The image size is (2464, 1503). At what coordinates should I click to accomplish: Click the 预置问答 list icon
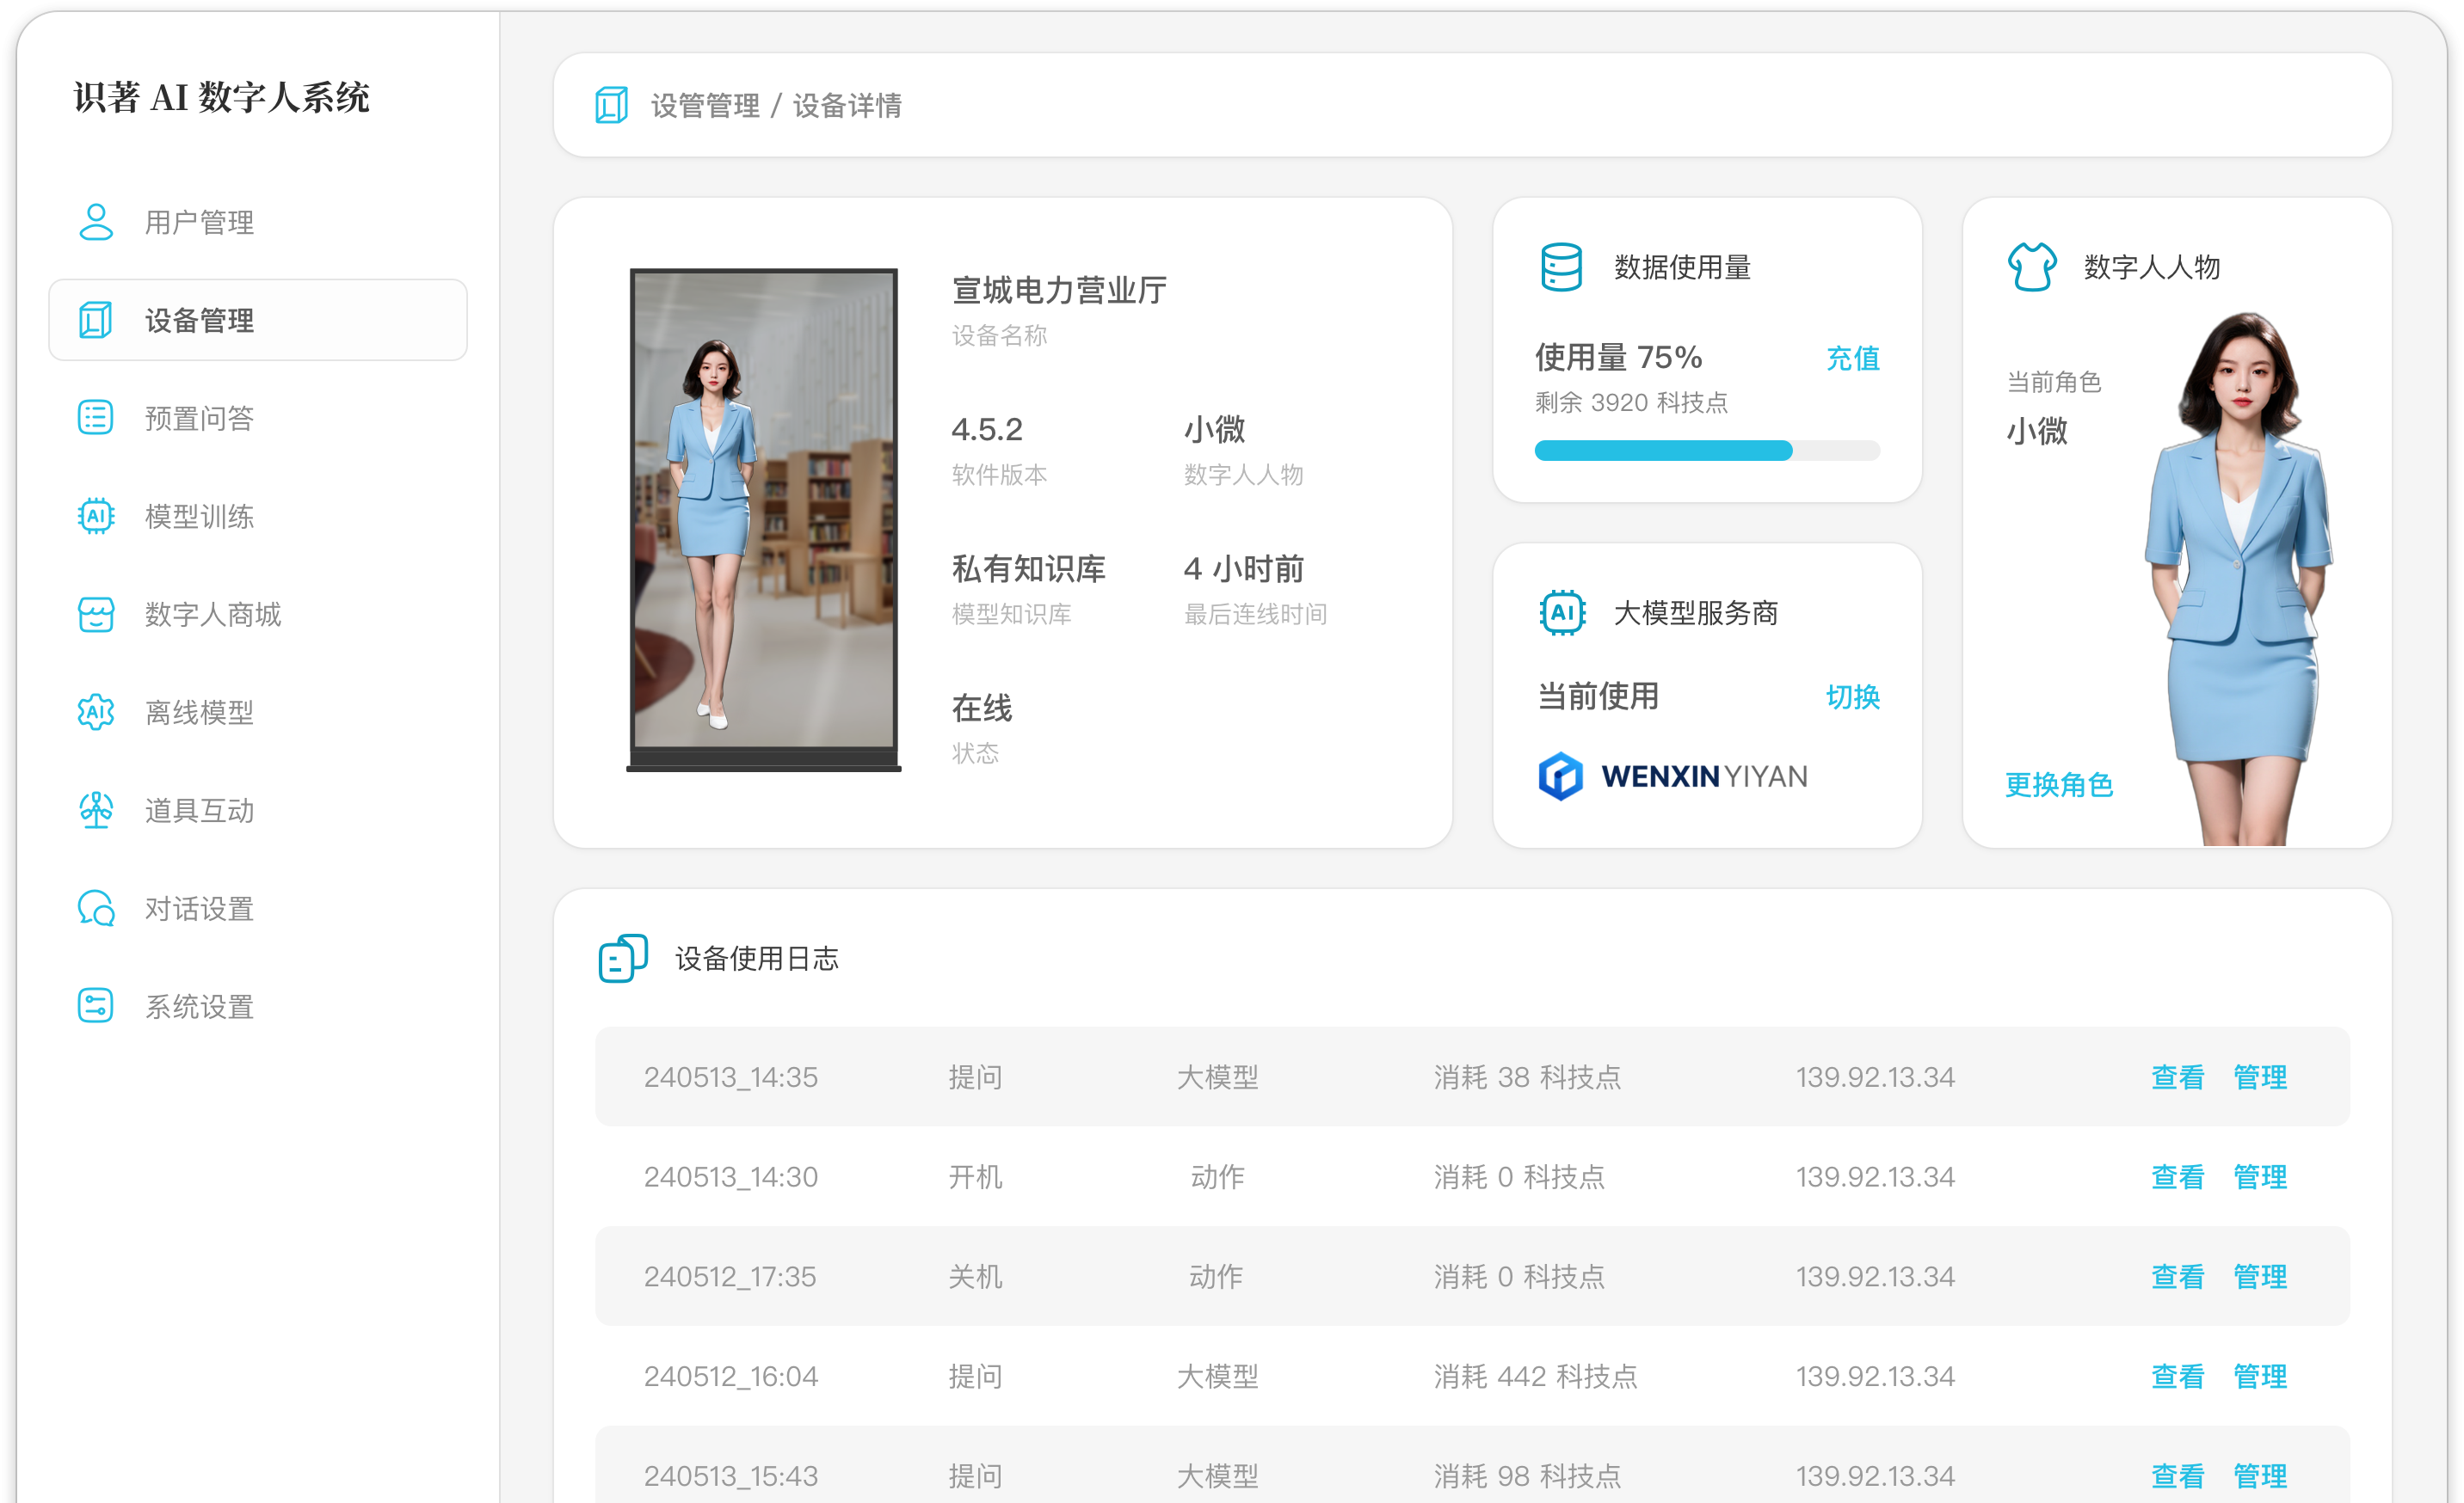click(x=96, y=418)
